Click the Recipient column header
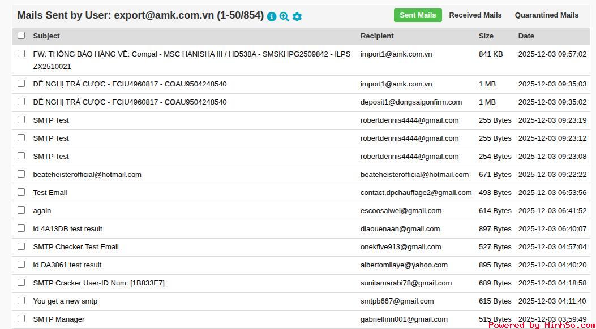Image resolution: width=596 pixels, height=329 pixels. (377, 36)
